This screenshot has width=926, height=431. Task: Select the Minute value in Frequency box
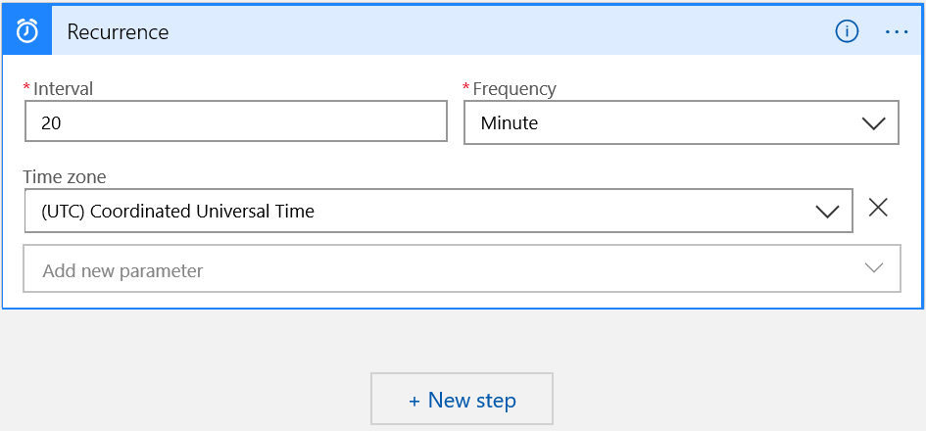click(x=510, y=123)
